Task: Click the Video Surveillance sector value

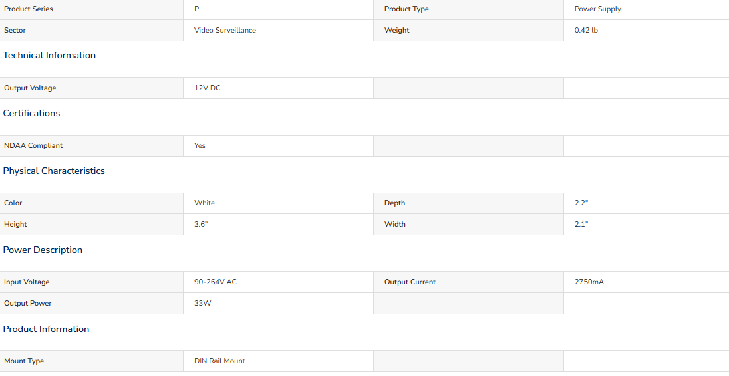Action: point(225,30)
